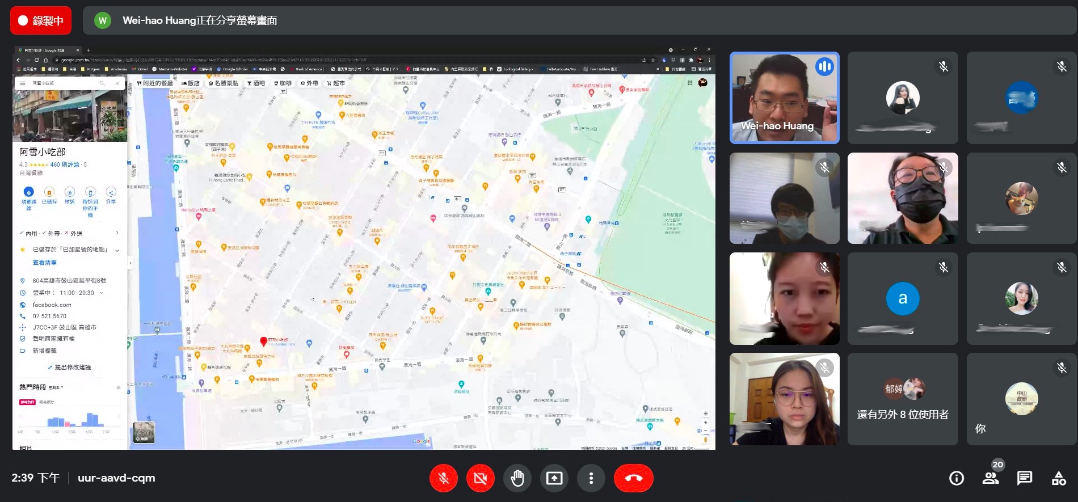Click the 附近的餐廳 category chip on map
Screen dimensions: 1078x502
pyautogui.click(x=155, y=83)
